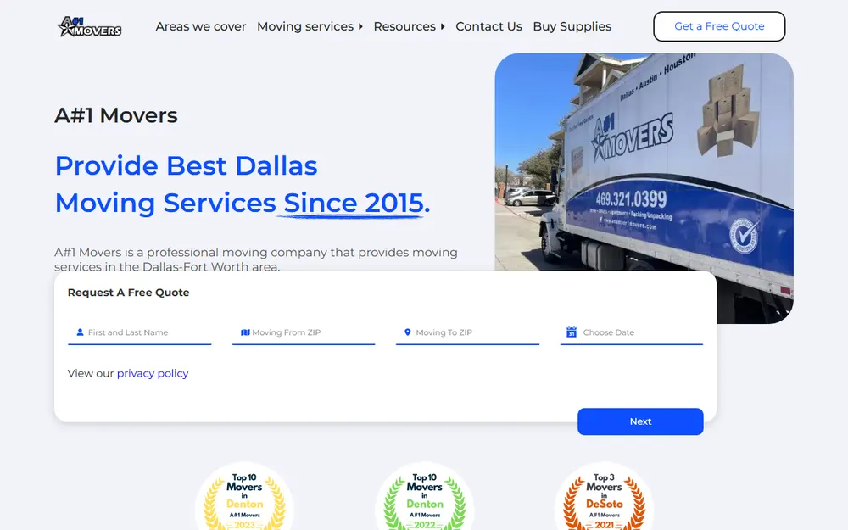The width and height of the screenshot is (848, 530).
Task: Open the privacy policy link
Action: pyautogui.click(x=153, y=373)
